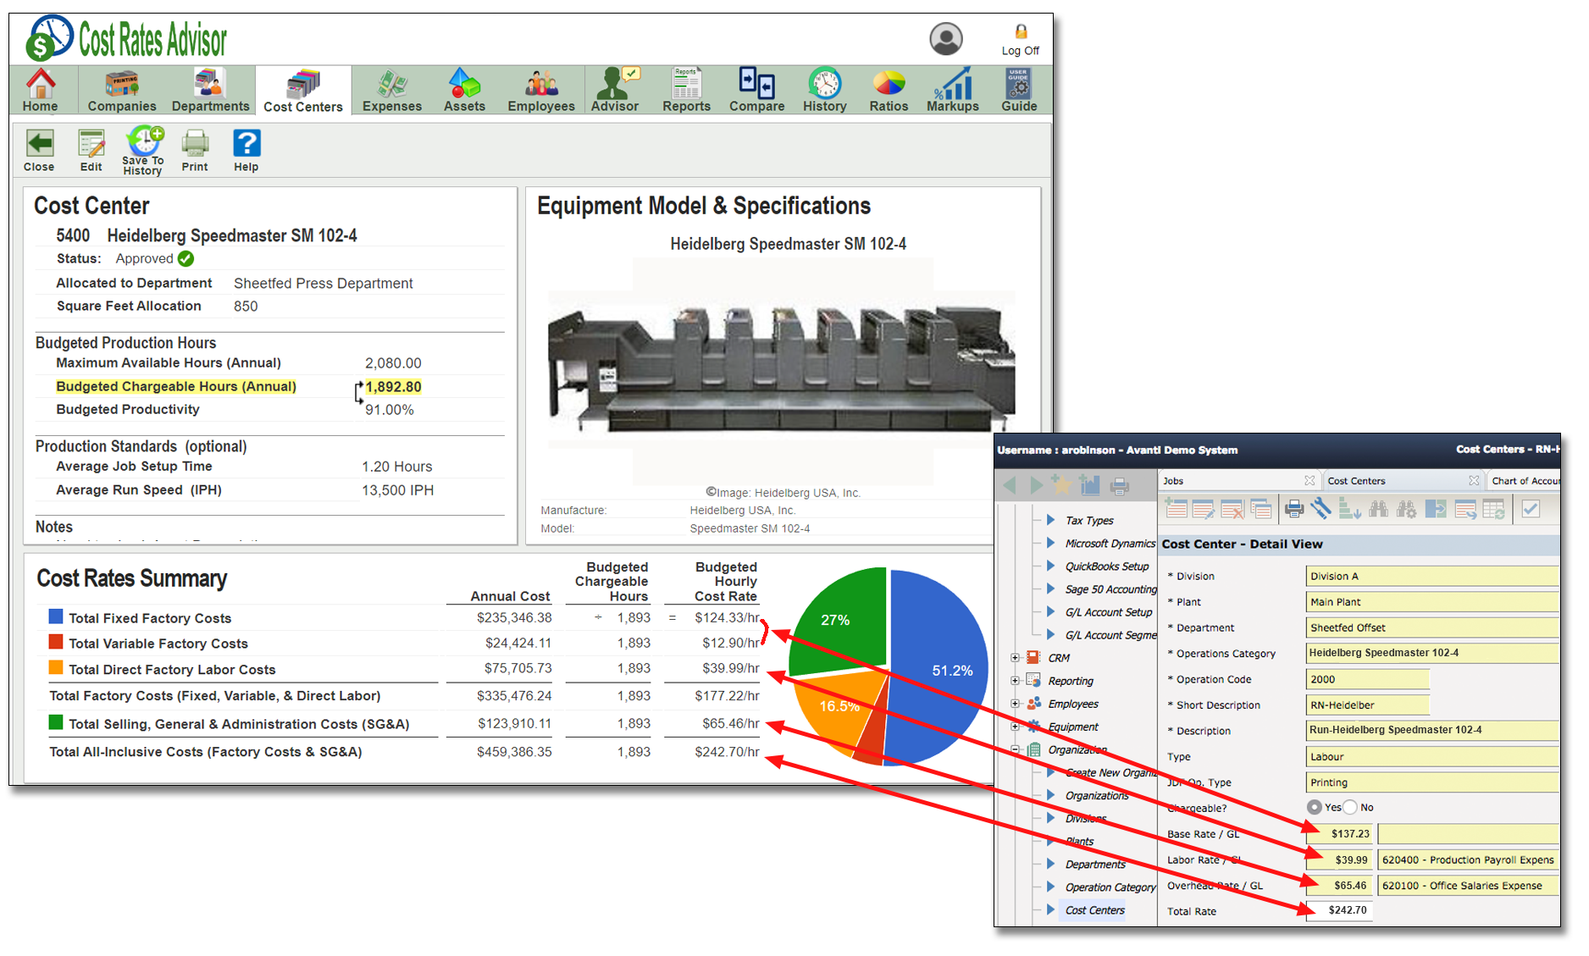Expand the CRM tree node
This screenshot has width=1589, height=956.
point(1015,658)
